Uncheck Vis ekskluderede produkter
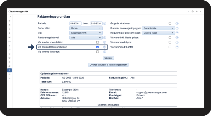This screenshot has height=116, width=211. pyautogui.click(x=97, y=47)
